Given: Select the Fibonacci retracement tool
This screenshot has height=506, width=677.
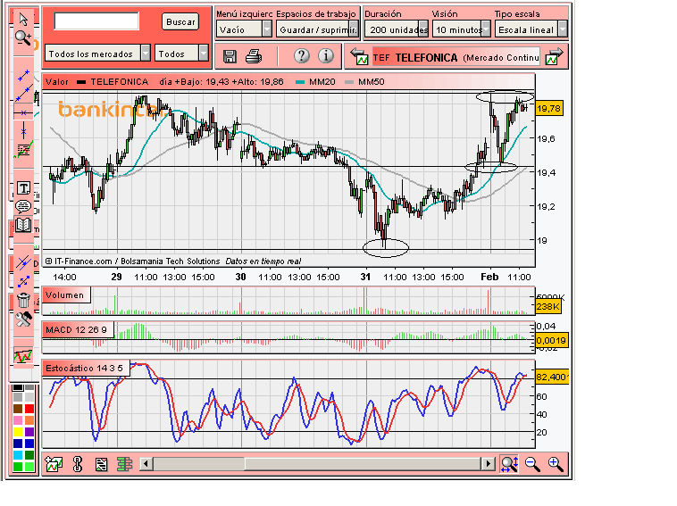Looking at the screenshot, I should pos(23,150).
